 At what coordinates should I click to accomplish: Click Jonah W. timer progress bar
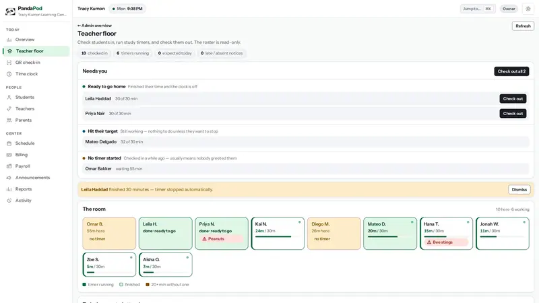[503, 237]
